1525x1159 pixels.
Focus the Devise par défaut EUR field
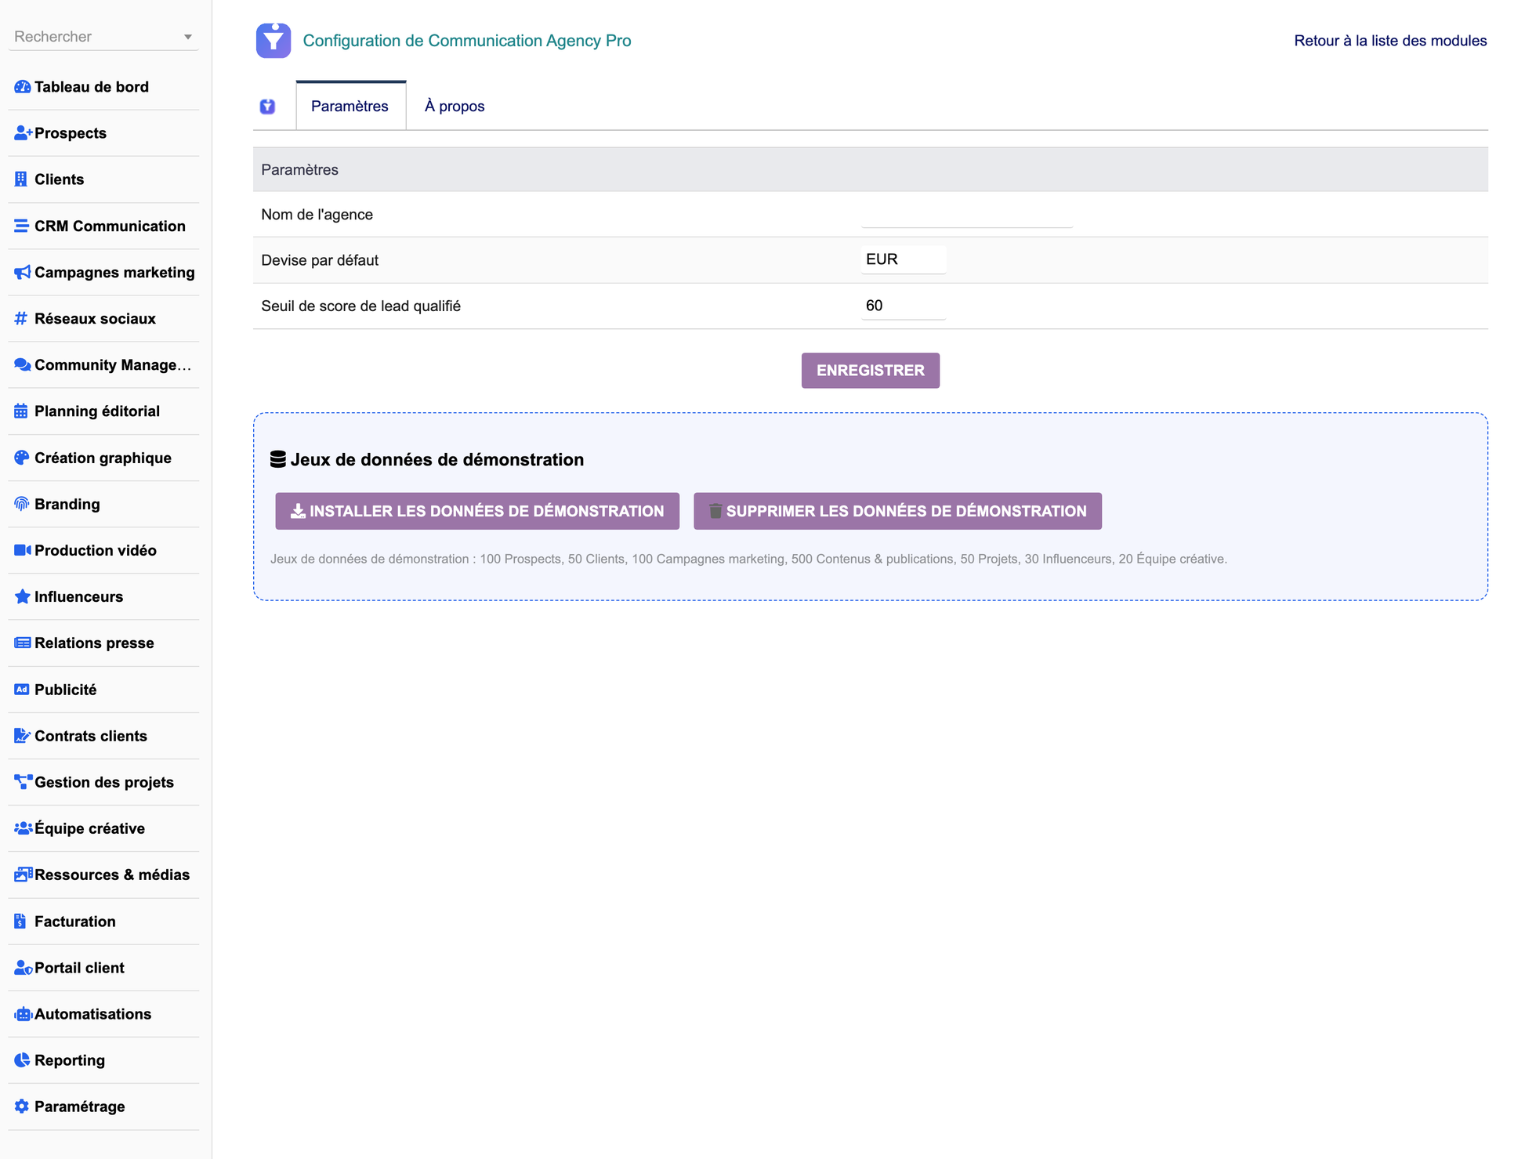click(903, 259)
